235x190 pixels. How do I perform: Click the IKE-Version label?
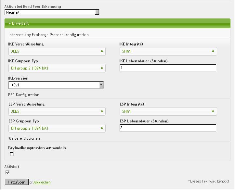coord(19,78)
